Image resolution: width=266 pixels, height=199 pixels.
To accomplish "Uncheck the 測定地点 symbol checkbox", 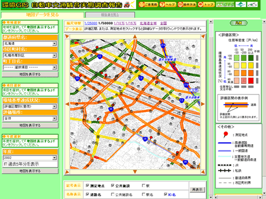I will (87, 186).
